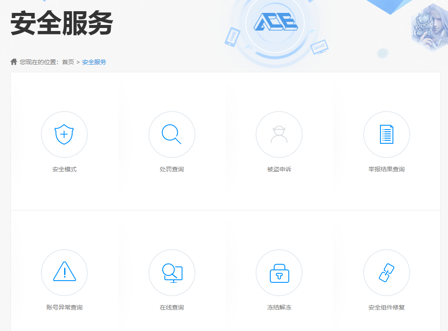Click the 冻结解冻 text label

[x=279, y=307]
